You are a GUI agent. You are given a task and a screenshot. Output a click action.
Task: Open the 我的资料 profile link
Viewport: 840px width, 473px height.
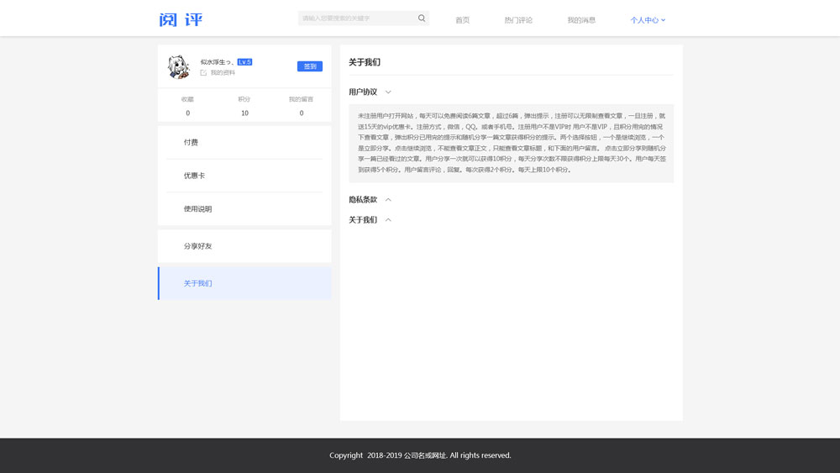pyautogui.click(x=223, y=73)
